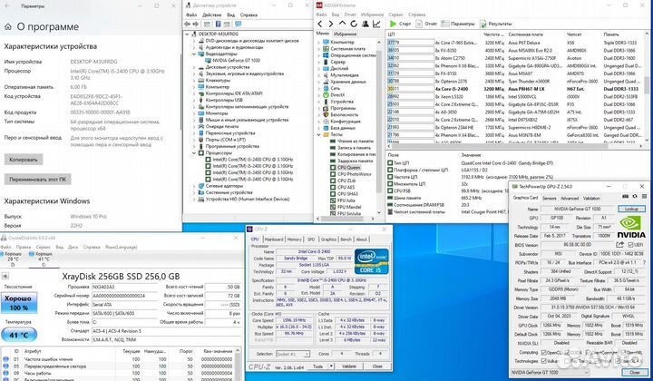The height and width of the screenshot is (381, 653).
Task: Click the user icon in AIDA64 toolbar
Action: click(x=365, y=24)
